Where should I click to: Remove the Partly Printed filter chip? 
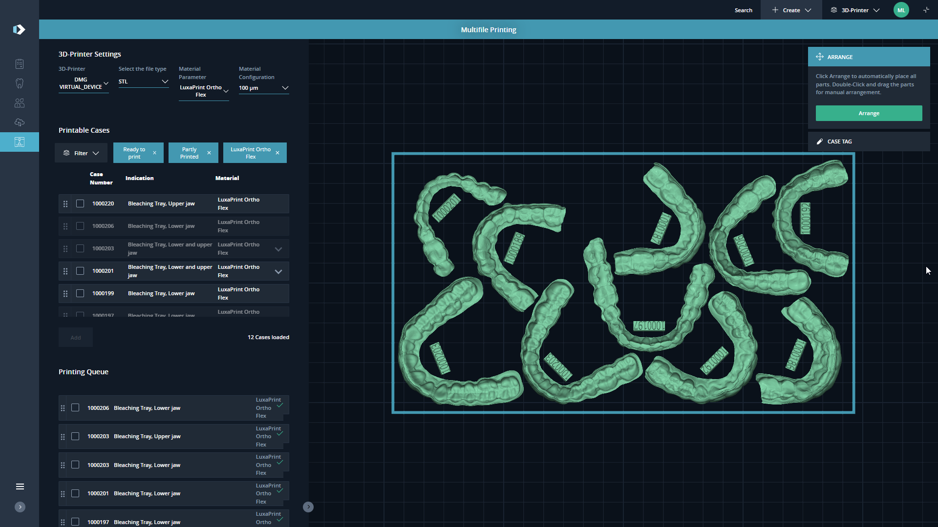[209, 153]
